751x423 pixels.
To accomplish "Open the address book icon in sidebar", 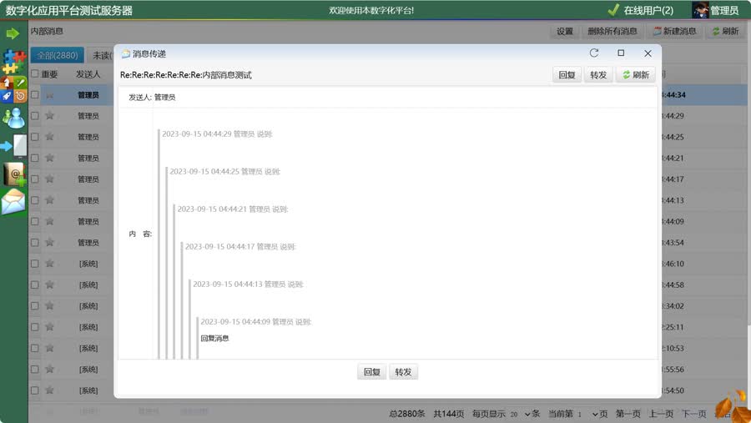I will coord(14,174).
